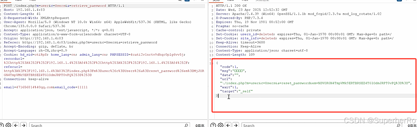Open response pane search settings gear
Viewport: 417px width, 127px height.
coord(221,125)
